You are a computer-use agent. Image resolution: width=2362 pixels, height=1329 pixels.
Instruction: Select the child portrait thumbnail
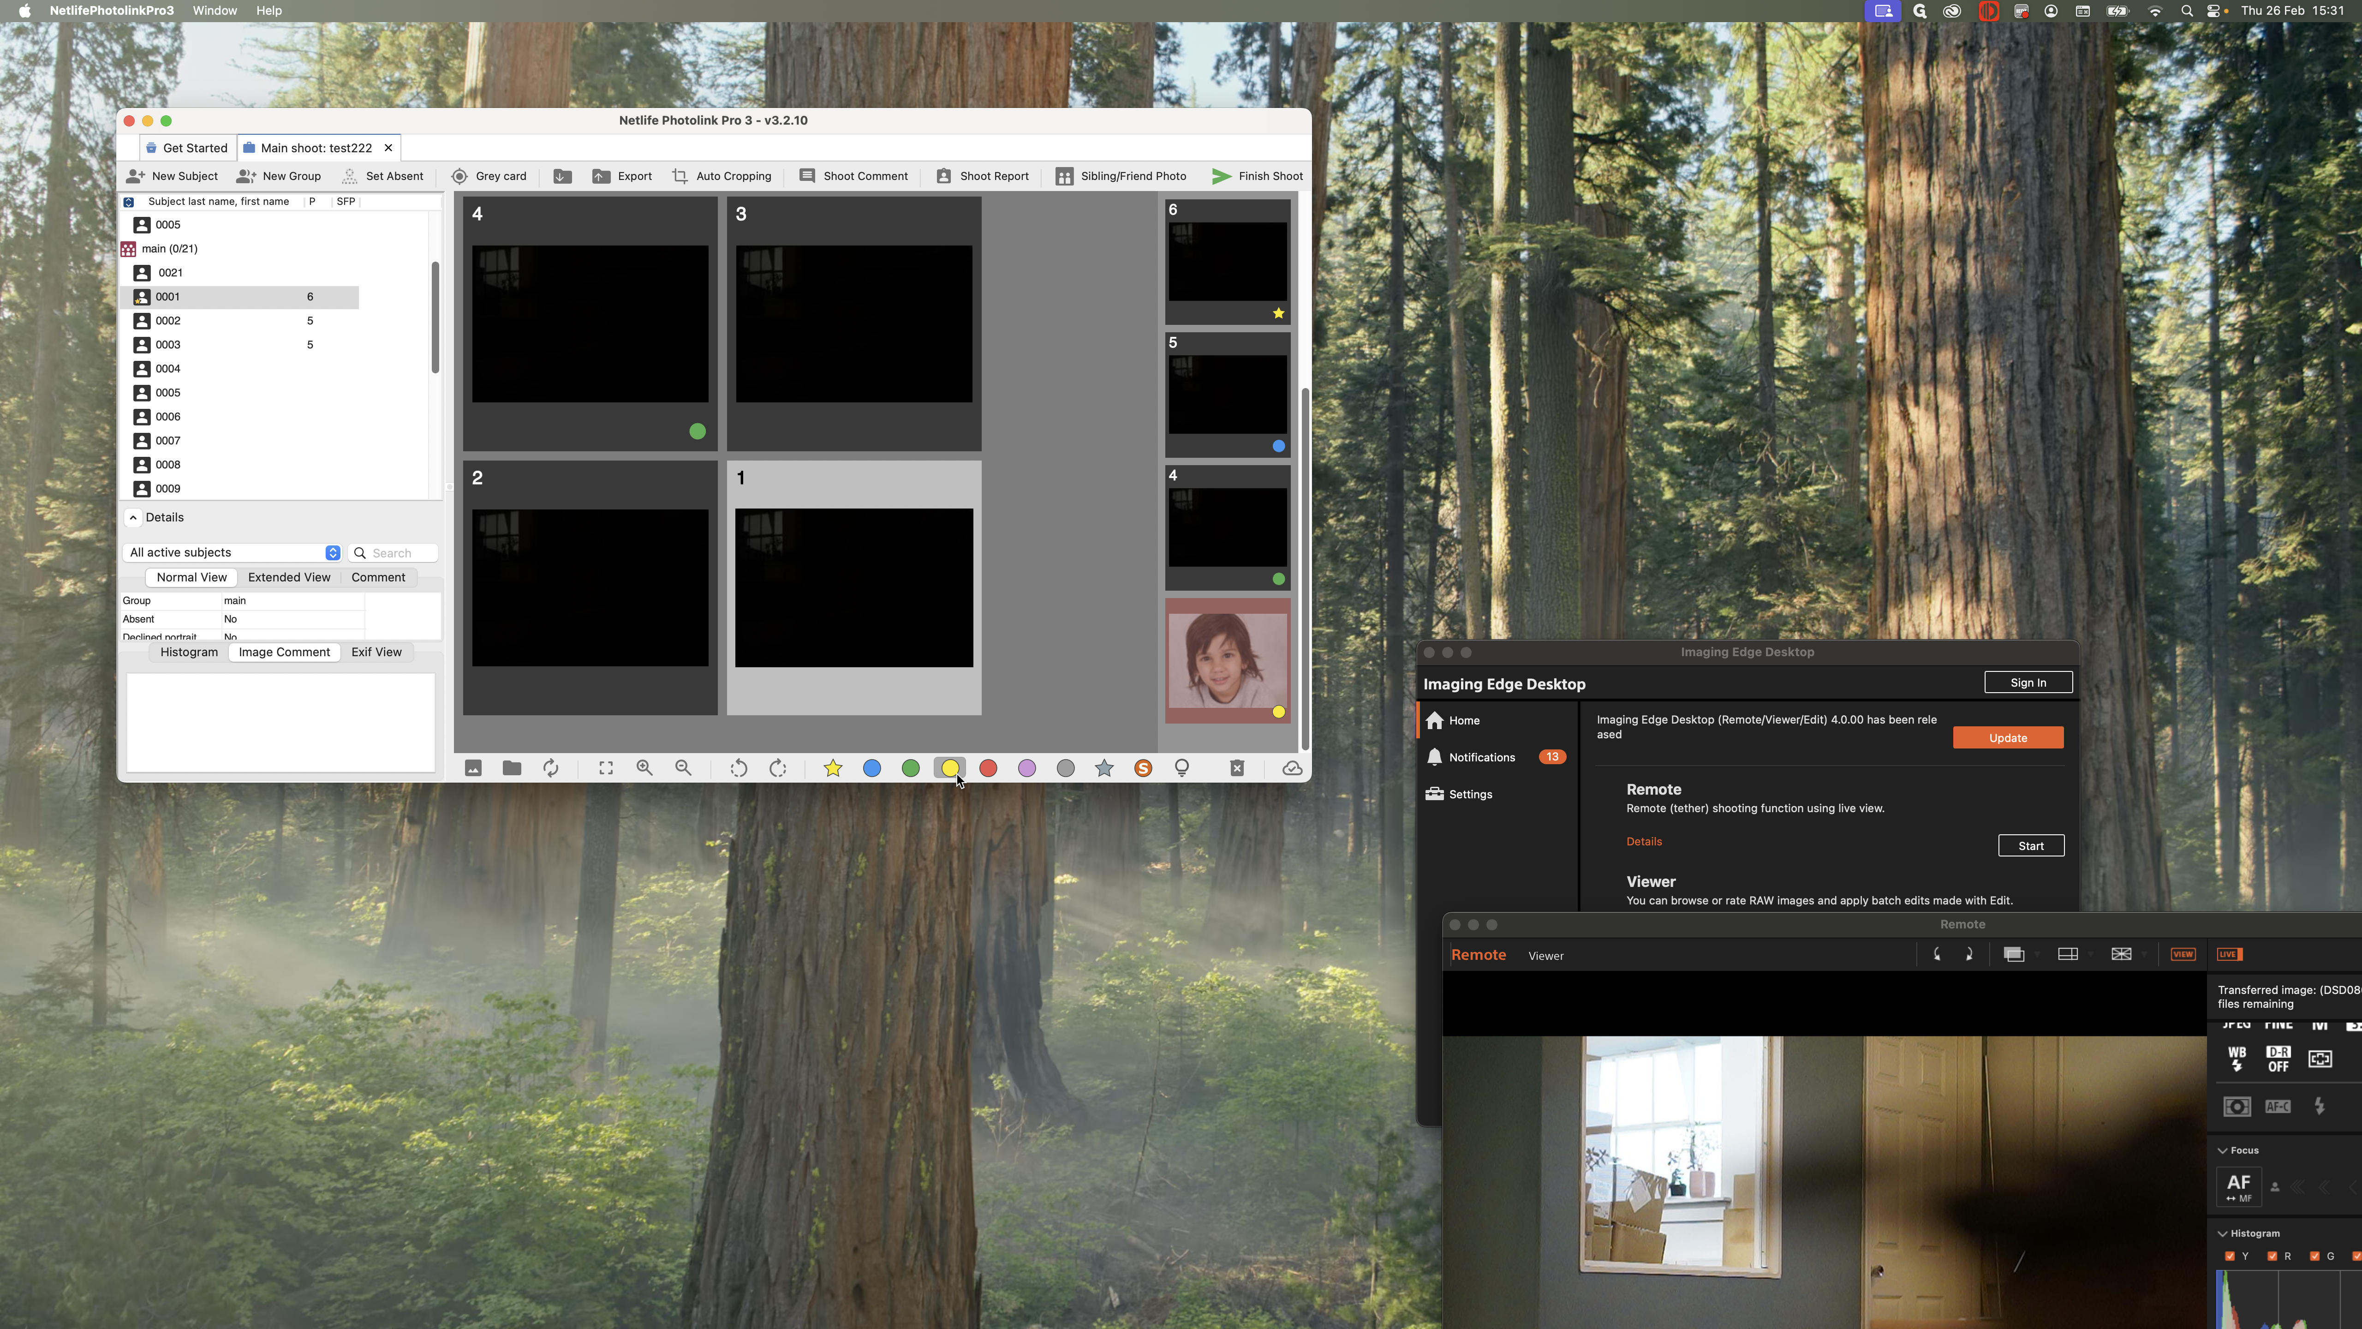(1227, 660)
